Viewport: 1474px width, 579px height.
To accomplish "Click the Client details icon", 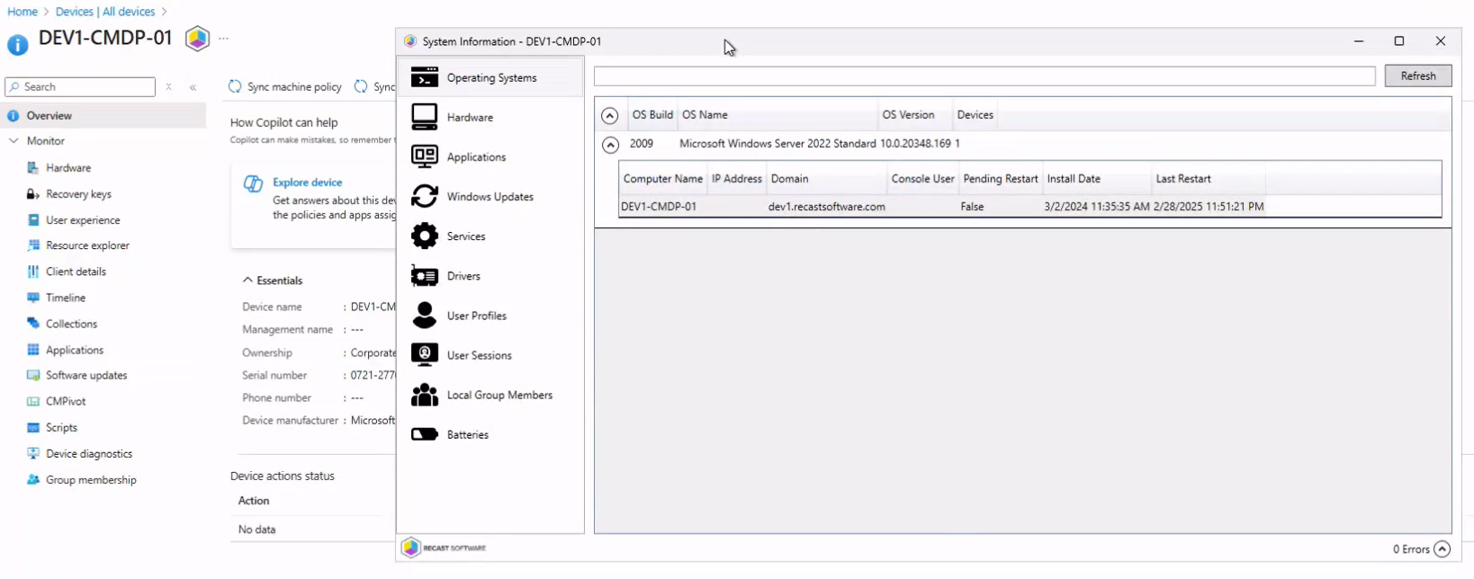I will (33, 271).
